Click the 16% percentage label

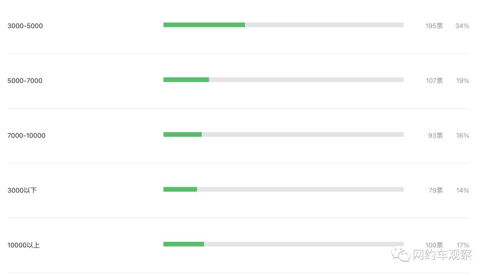462,136
